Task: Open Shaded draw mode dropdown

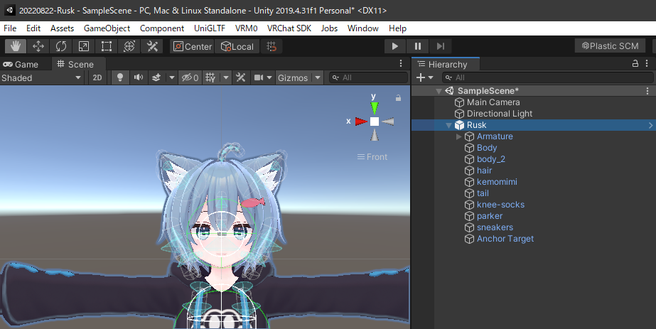Action: [42, 77]
